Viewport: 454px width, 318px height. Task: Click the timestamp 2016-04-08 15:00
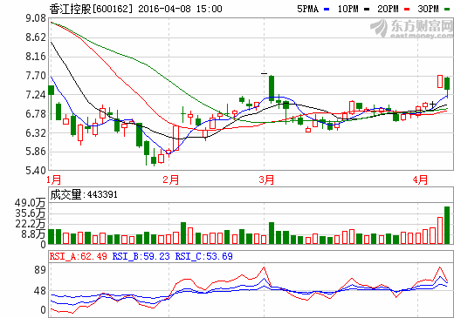[x=180, y=9]
